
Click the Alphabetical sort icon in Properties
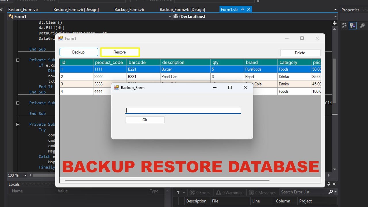click(353, 26)
